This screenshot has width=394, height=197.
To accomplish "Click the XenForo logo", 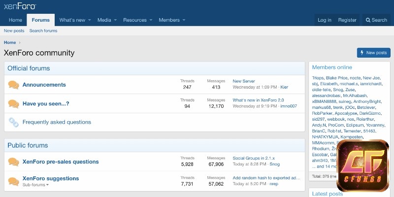I will tap(20, 6).
